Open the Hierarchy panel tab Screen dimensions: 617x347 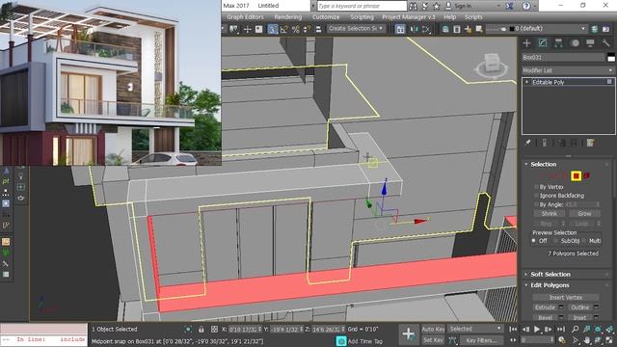[558, 42]
